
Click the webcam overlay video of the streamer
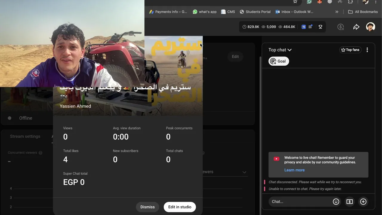[x=72, y=43]
